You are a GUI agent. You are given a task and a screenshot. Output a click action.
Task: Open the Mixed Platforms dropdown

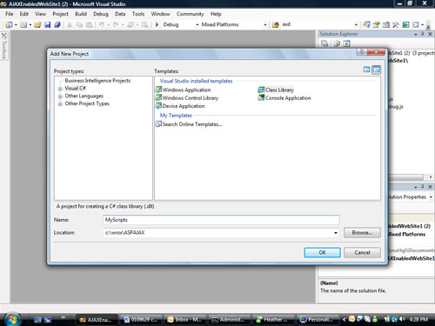click(x=265, y=24)
